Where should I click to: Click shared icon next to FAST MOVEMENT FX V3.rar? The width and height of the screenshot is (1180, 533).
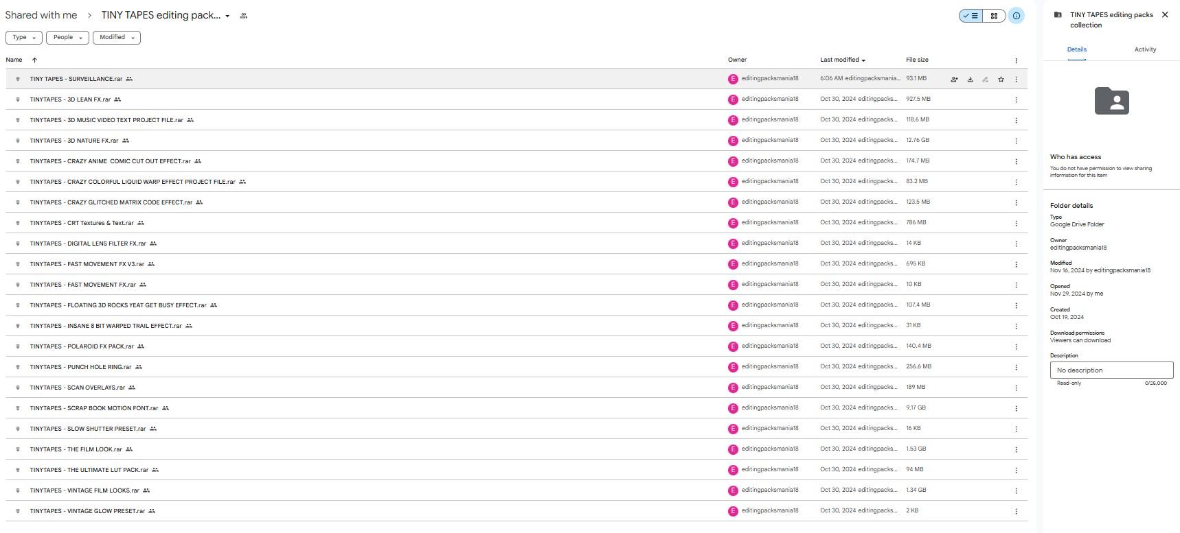(151, 264)
